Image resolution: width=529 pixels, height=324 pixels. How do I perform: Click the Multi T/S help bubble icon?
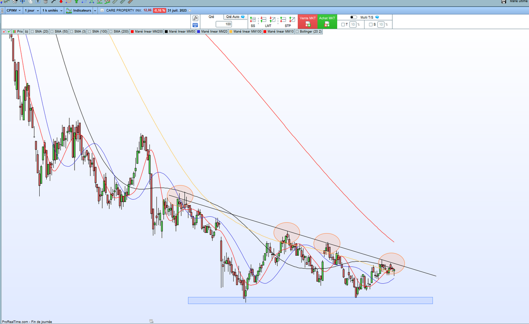(377, 17)
